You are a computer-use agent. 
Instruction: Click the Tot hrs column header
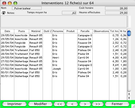pos(114,31)
